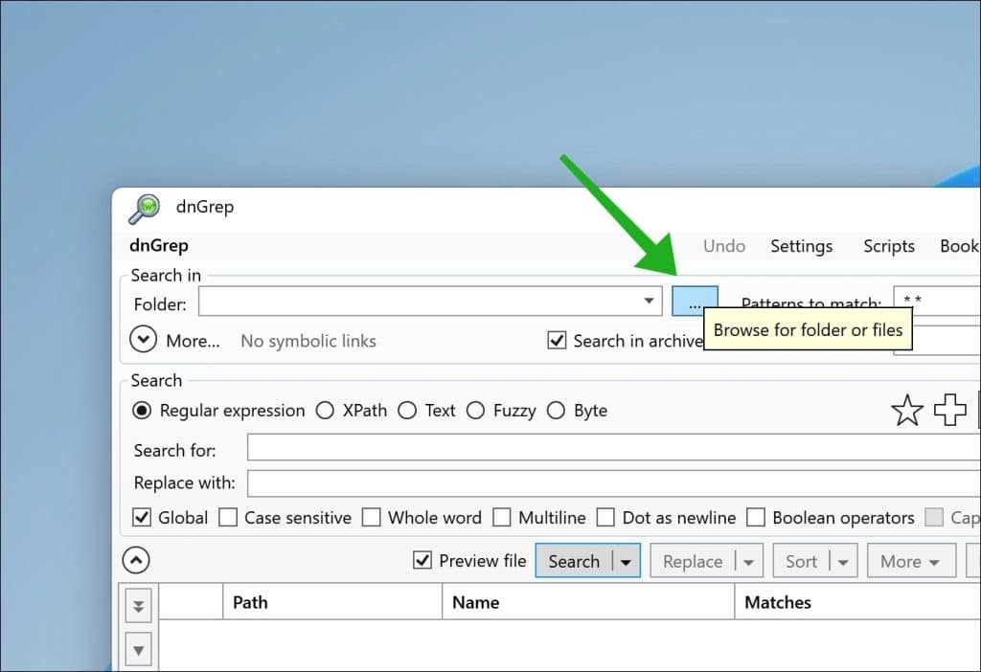
Task: Expand all results double-chevron icon
Action: [139, 606]
